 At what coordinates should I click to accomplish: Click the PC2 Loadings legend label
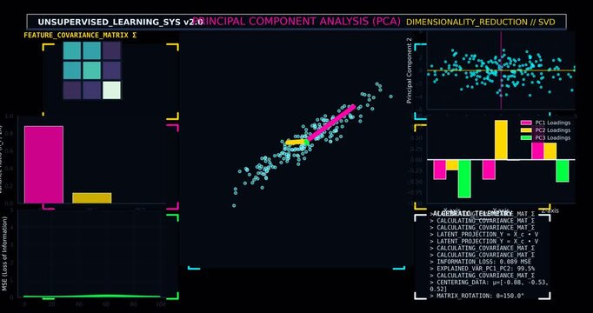tap(552, 130)
